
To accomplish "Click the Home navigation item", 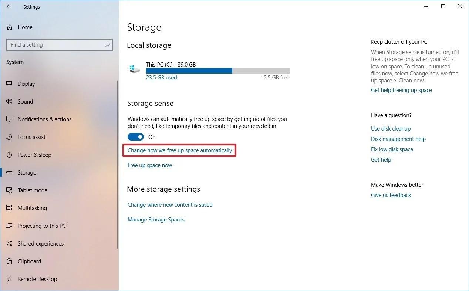I will [25, 27].
